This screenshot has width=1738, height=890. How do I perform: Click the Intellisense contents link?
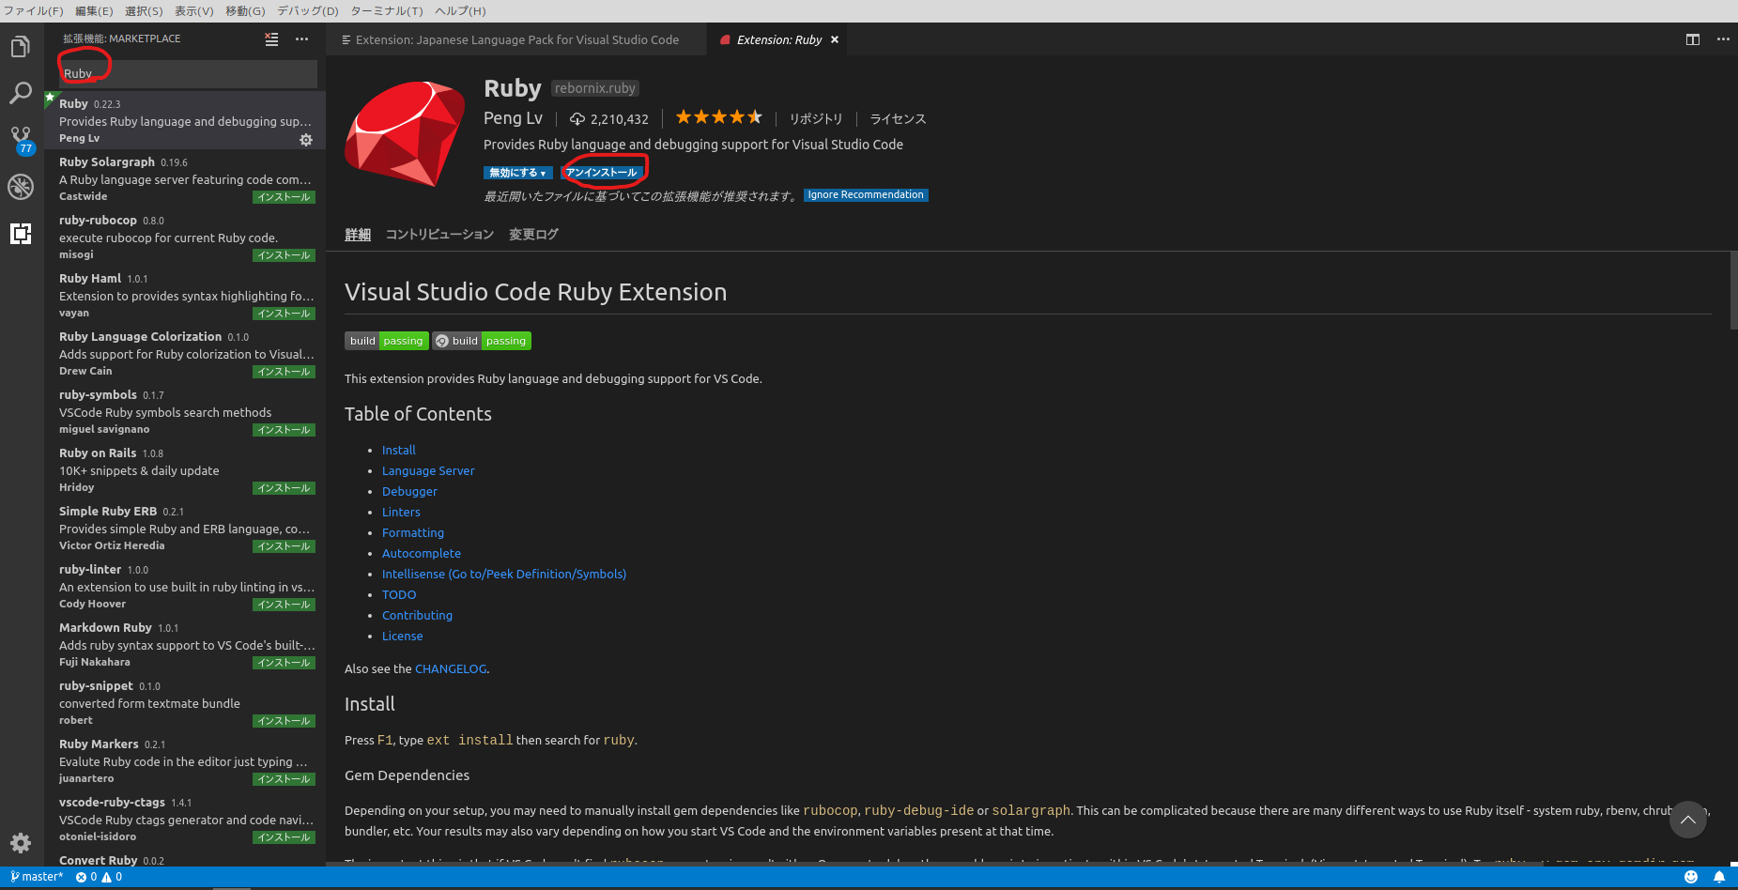click(504, 575)
